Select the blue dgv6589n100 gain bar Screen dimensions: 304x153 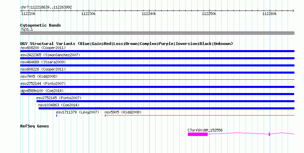point(157,94)
